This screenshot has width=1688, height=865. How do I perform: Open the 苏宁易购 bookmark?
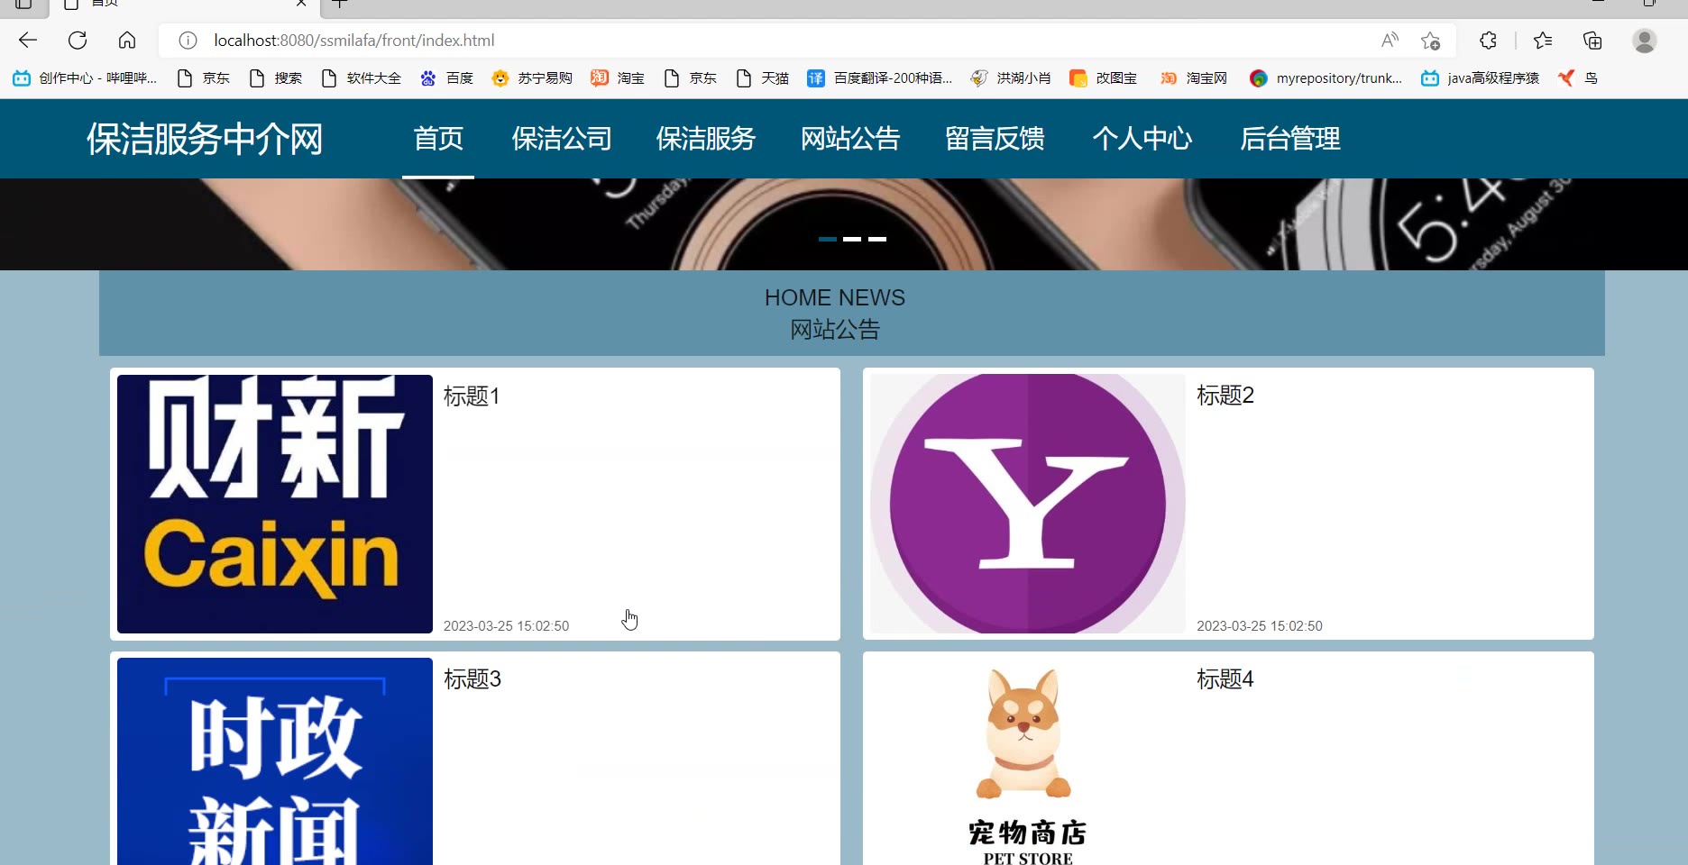click(532, 78)
